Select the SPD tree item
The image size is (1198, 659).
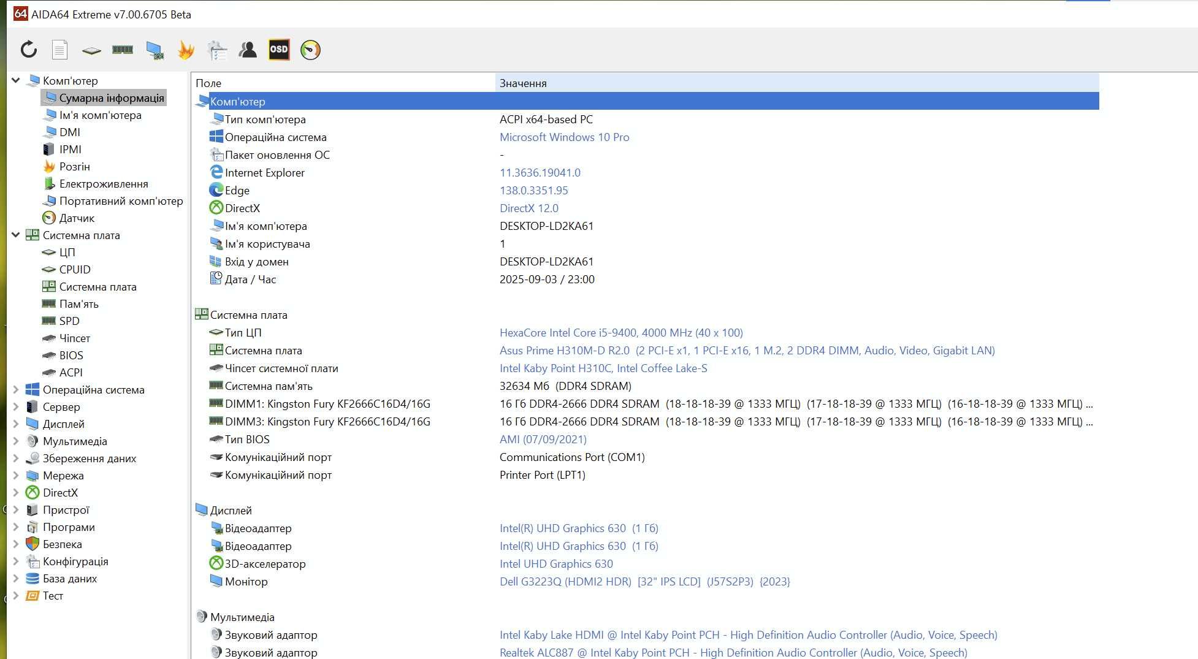click(x=69, y=321)
